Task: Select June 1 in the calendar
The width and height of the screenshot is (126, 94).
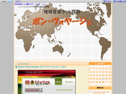Action: click(100, 69)
